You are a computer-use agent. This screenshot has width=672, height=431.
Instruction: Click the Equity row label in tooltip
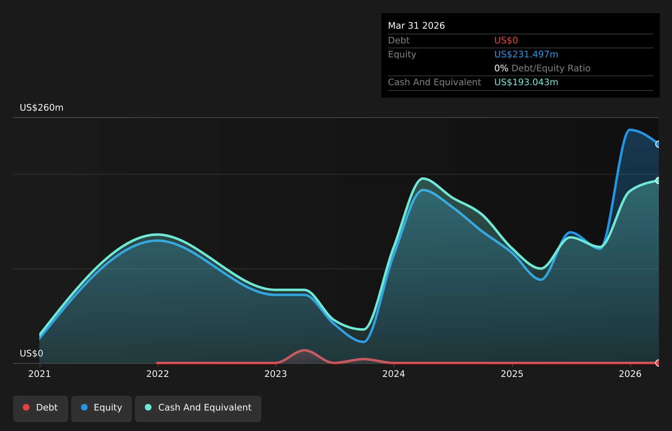402,54
